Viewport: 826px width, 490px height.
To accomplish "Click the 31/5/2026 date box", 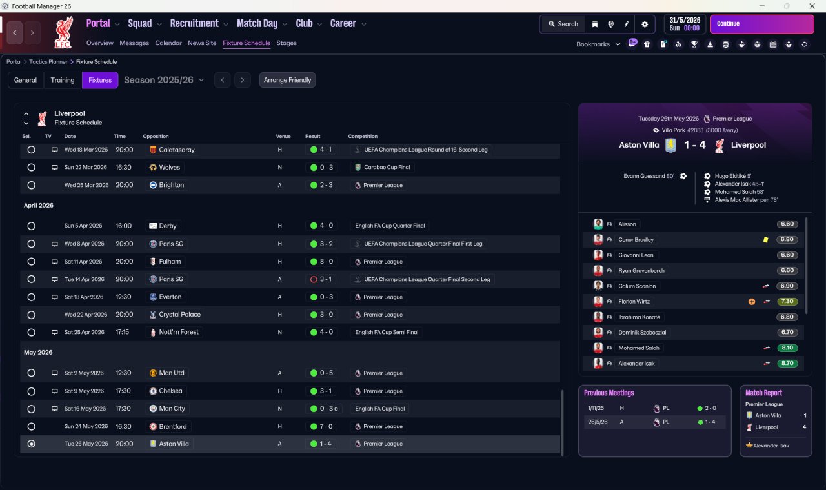I will (685, 24).
